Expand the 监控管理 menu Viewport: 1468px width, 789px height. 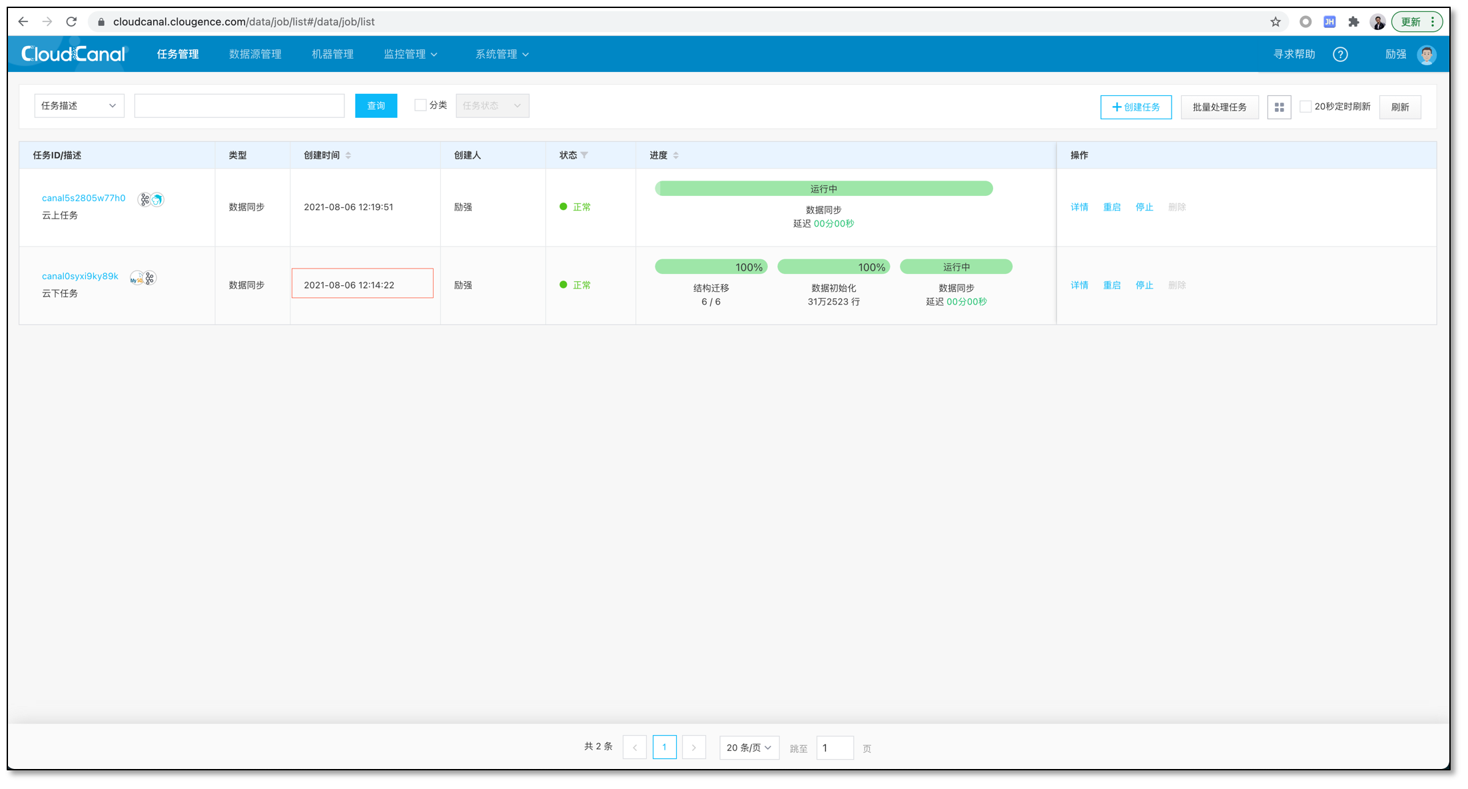tap(410, 55)
